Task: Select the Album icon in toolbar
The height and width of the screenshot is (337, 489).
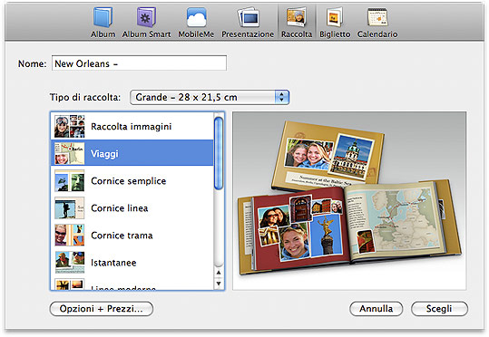Action: (x=103, y=17)
